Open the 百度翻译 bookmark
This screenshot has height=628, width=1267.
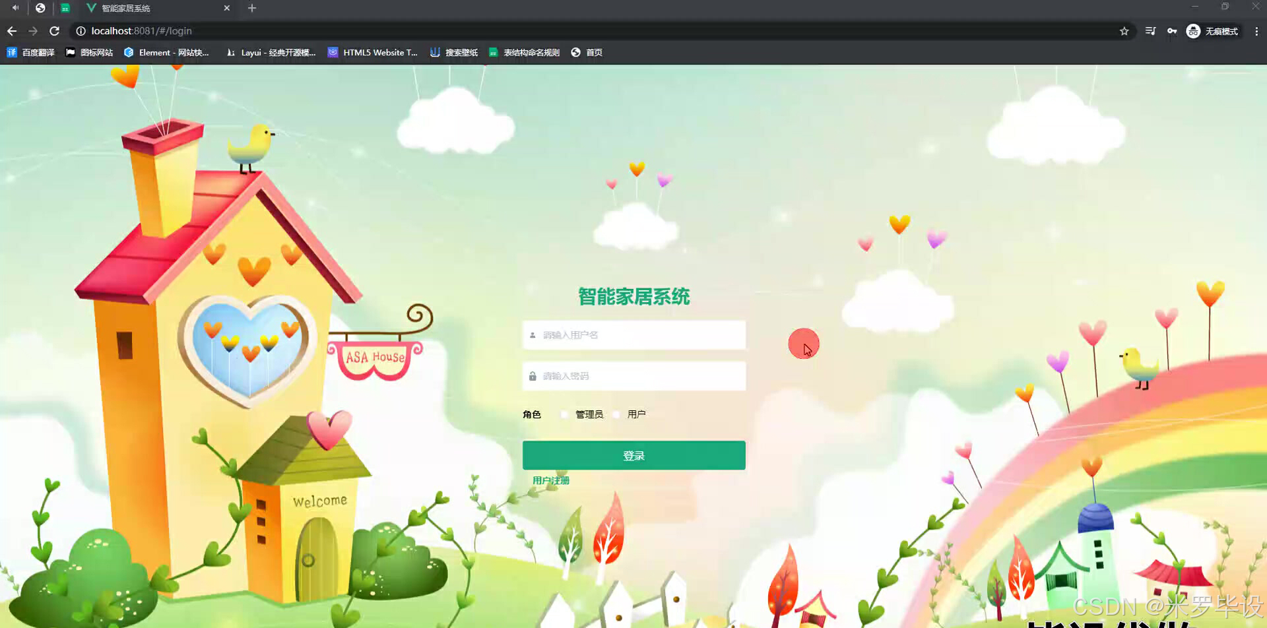(31, 52)
